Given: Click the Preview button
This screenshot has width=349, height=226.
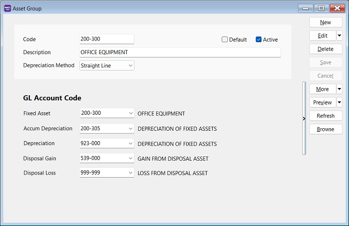Looking at the screenshot, I should 322,103.
